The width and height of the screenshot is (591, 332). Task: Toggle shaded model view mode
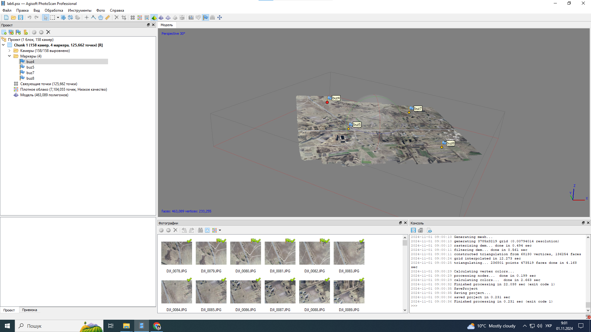click(154, 18)
